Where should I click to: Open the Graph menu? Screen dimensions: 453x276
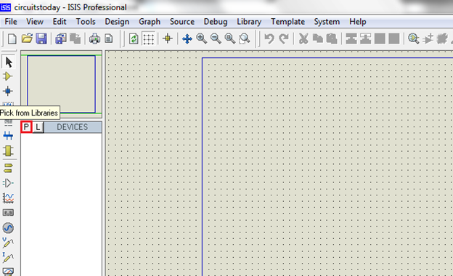click(150, 22)
